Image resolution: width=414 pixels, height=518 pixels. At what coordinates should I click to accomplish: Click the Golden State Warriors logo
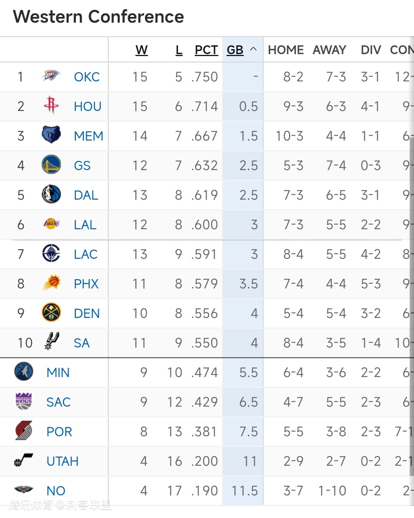click(x=51, y=165)
